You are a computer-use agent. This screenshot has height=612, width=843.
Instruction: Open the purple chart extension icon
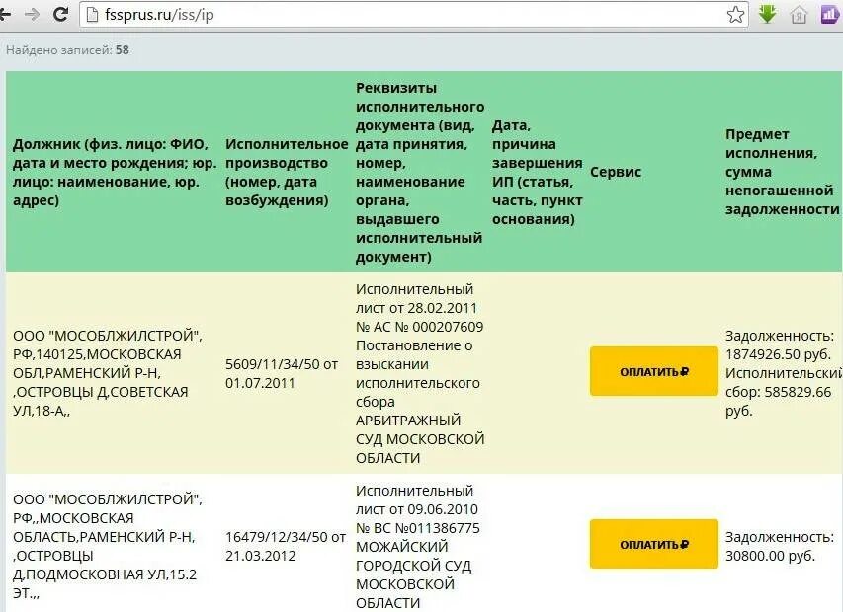click(x=829, y=14)
